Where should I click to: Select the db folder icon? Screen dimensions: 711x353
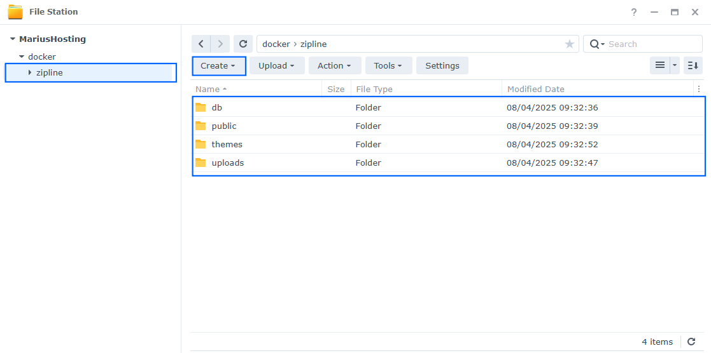[x=201, y=108]
